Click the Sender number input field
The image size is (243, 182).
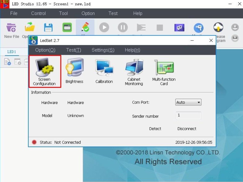[x=188, y=115]
